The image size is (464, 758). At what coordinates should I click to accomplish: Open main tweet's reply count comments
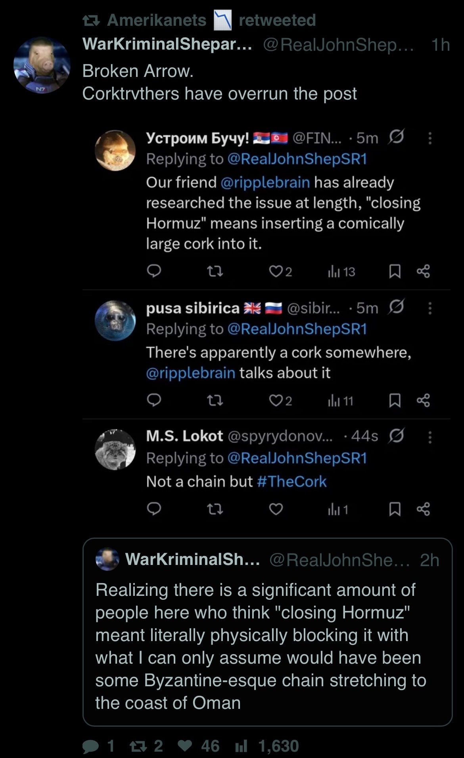click(91, 747)
